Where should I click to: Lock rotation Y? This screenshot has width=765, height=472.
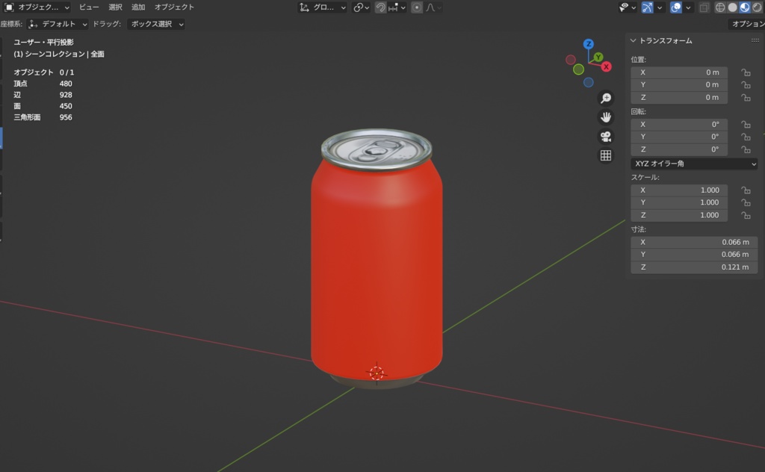click(x=746, y=137)
